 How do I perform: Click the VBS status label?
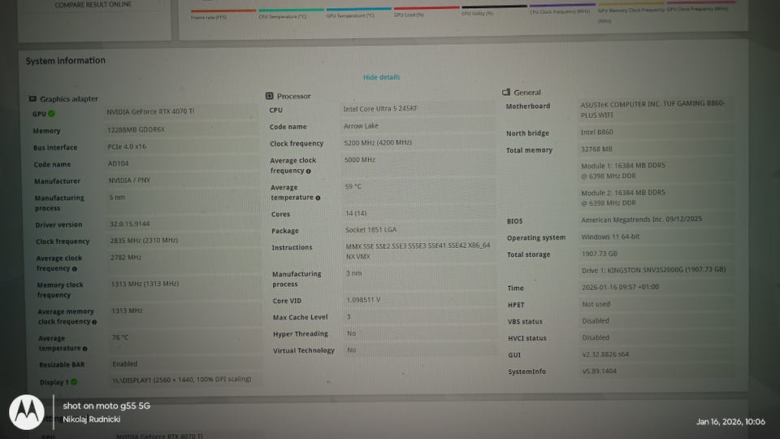click(x=525, y=322)
